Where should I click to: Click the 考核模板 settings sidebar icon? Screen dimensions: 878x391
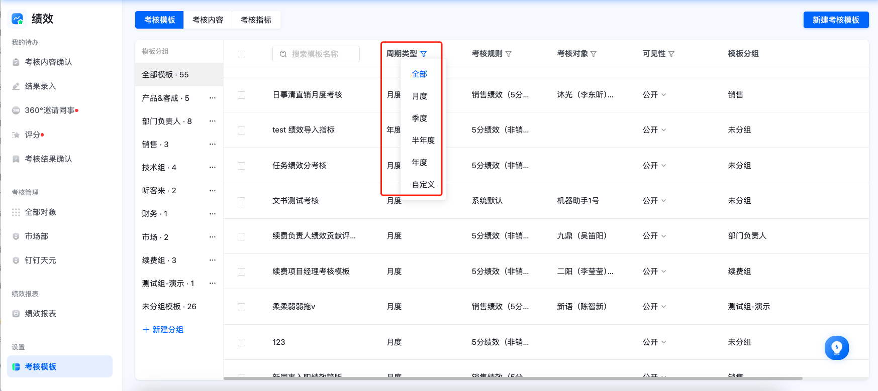coord(16,367)
